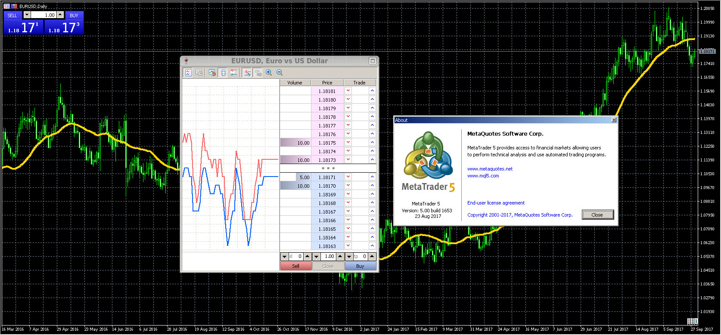The image size is (721, 335).
Task: Toggle the gray circles volume icon
Action: point(258,73)
